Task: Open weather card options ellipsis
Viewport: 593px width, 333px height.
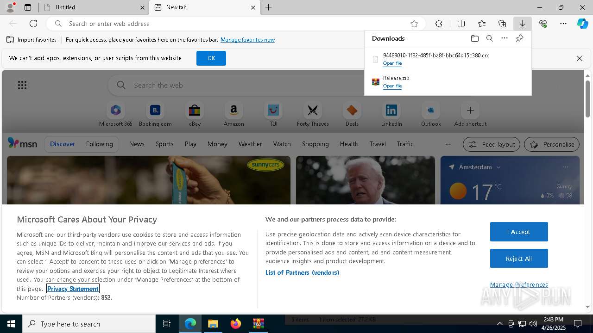Action: [x=565, y=167]
